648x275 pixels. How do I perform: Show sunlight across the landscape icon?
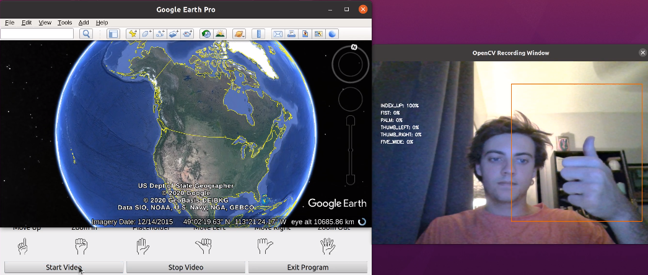[x=220, y=34]
